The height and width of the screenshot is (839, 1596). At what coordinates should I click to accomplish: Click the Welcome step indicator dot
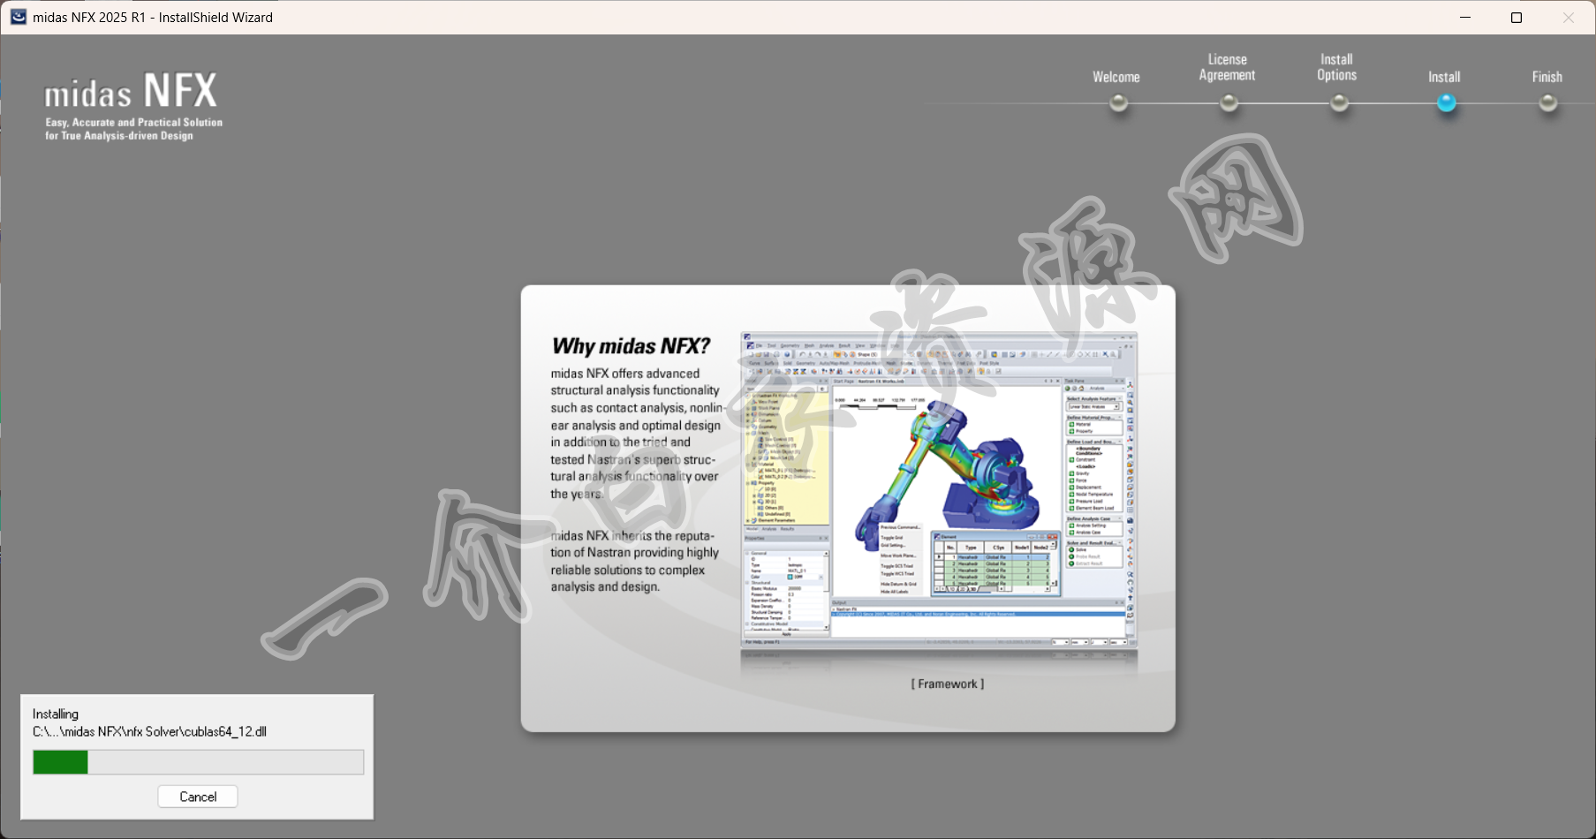1118,103
